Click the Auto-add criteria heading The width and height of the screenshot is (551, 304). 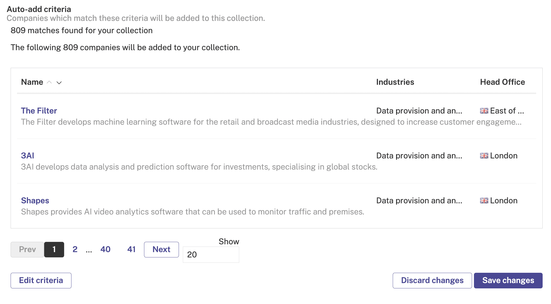click(x=39, y=9)
